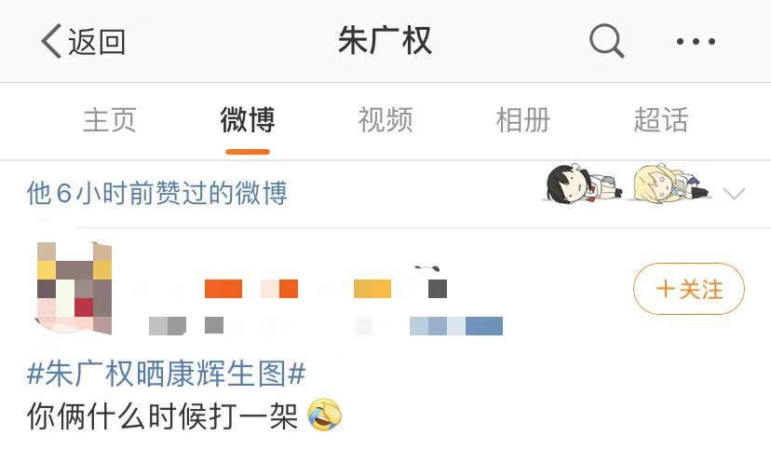Open the 超话 tab

pyautogui.click(x=660, y=120)
